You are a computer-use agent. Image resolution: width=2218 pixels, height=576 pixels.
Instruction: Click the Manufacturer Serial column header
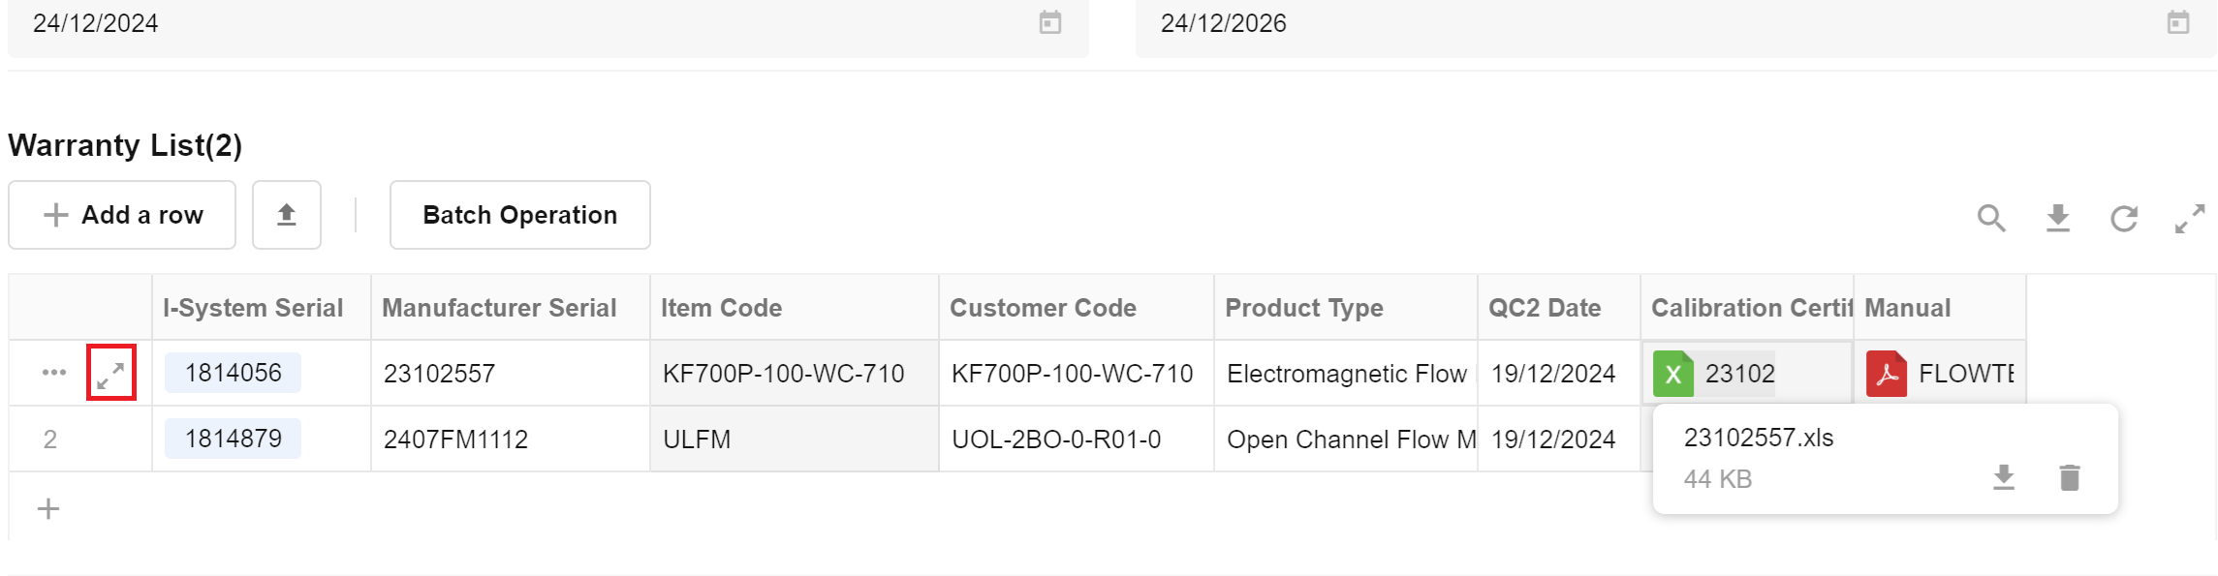(499, 308)
